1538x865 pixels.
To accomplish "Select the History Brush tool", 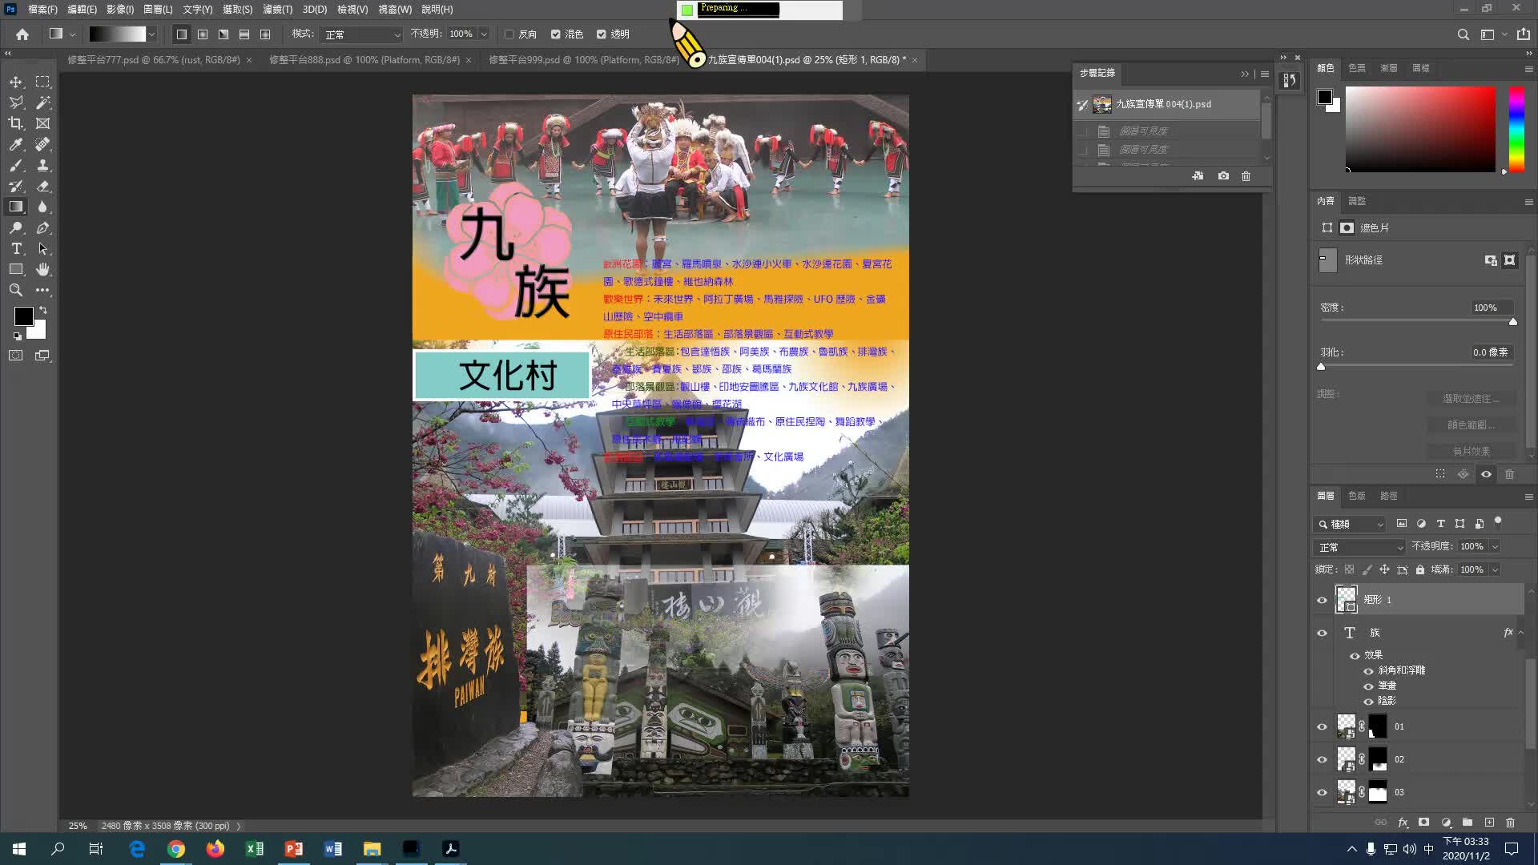I will pos(16,186).
